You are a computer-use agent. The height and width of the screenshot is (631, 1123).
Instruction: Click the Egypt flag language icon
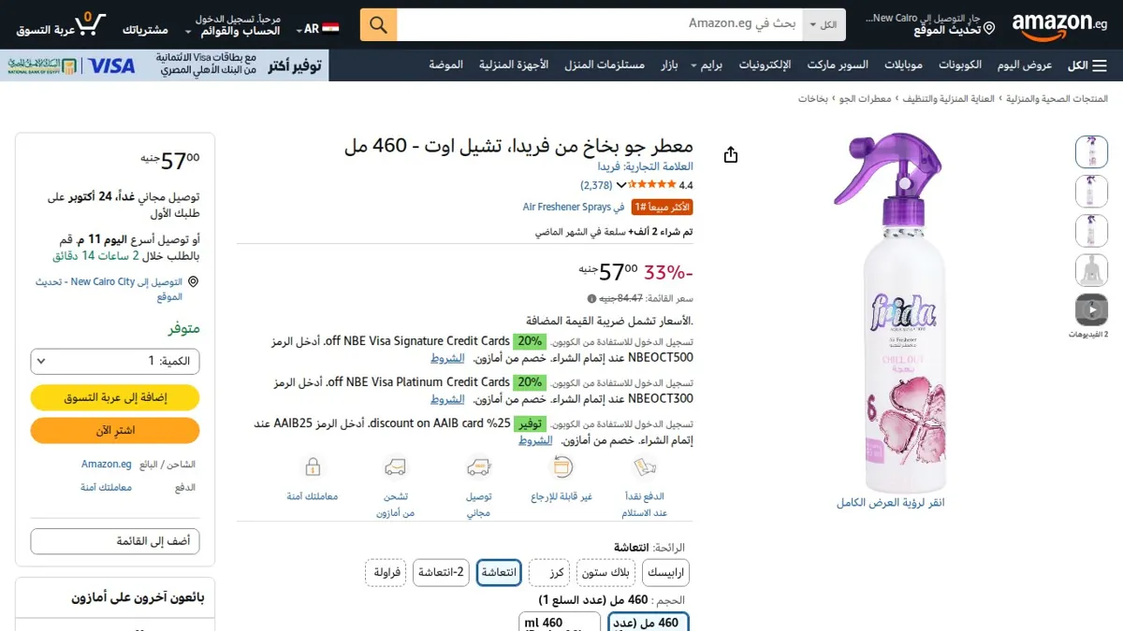(330, 29)
